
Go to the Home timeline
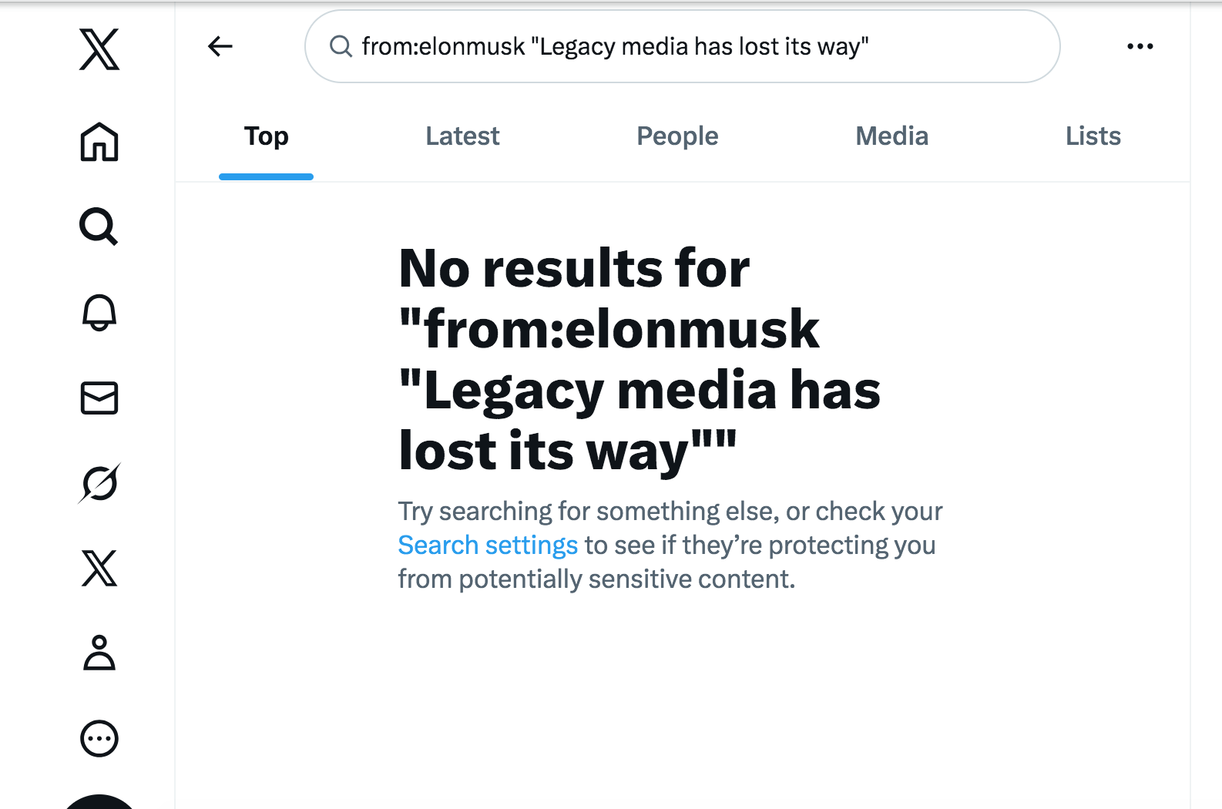pos(99,142)
